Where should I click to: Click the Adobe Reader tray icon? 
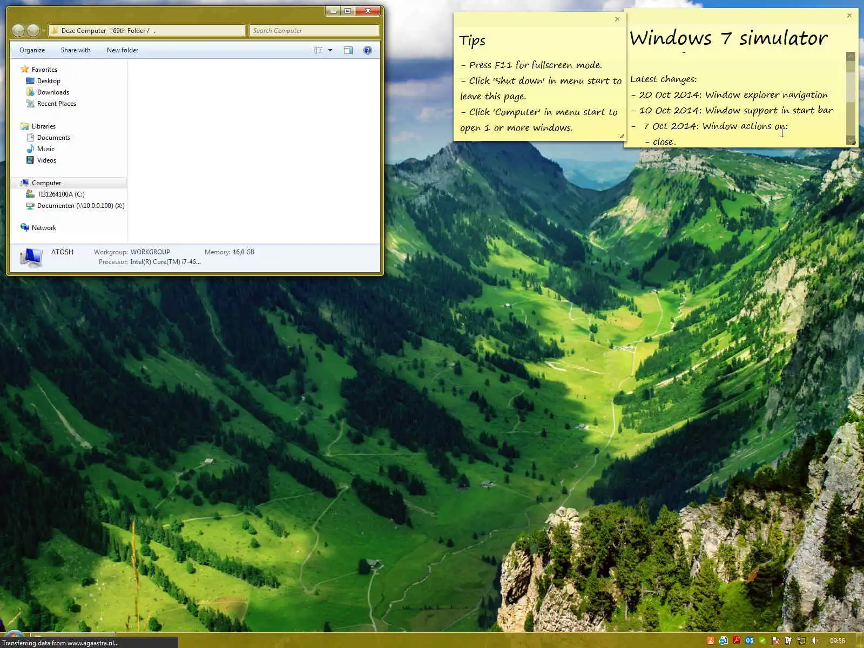pos(737,641)
